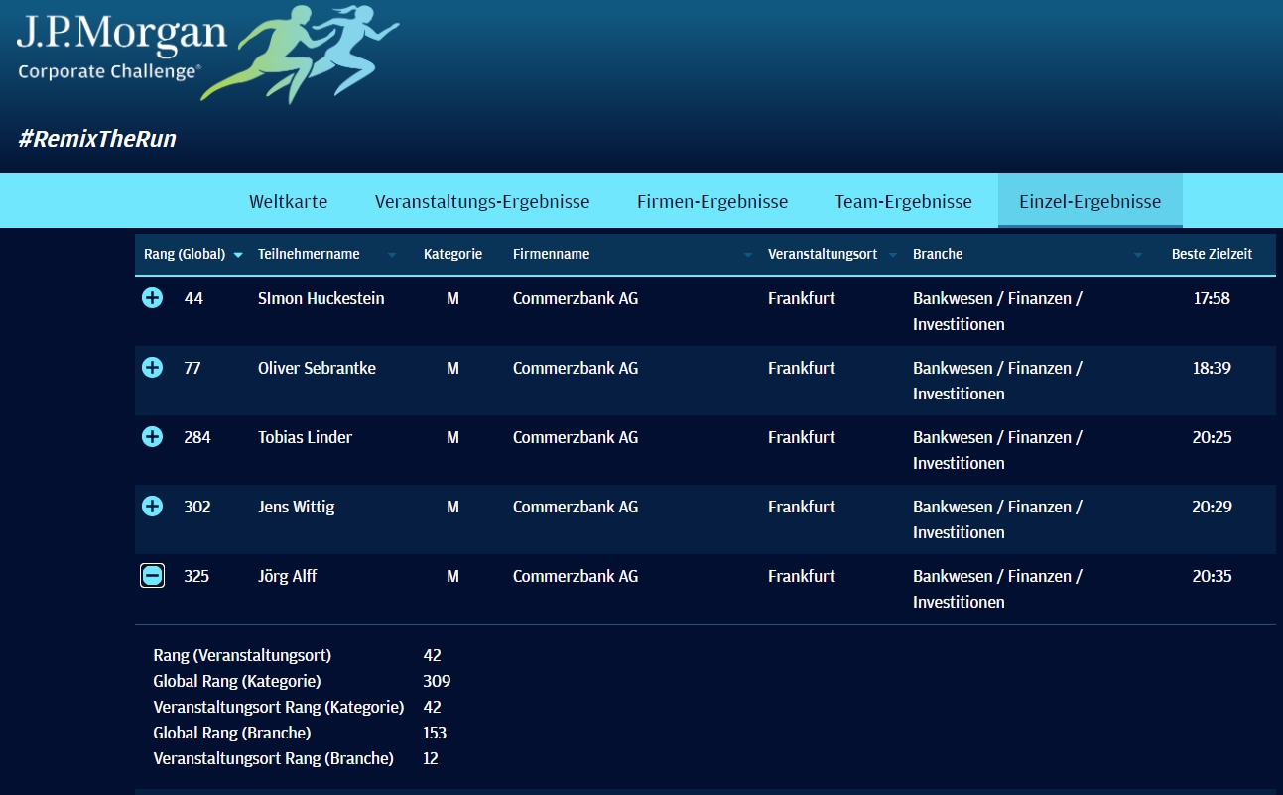Image resolution: width=1283 pixels, height=795 pixels.
Task: Click finish time 20:35
Action: coord(1212,576)
